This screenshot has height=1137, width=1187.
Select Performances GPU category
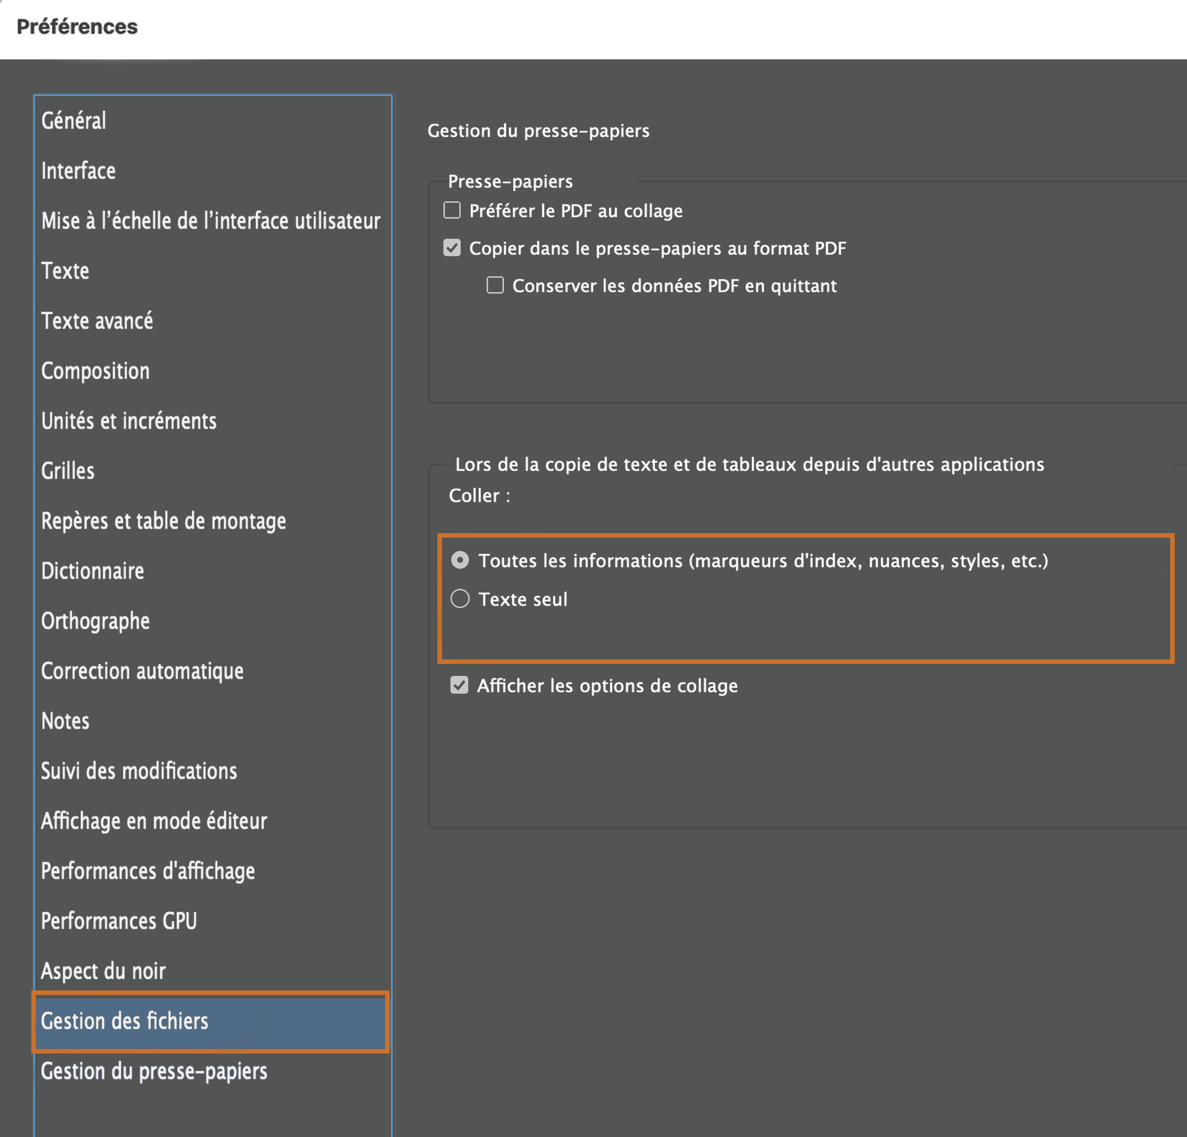point(119,921)
